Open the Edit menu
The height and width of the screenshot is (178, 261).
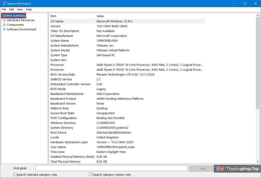tap(11, 9)
